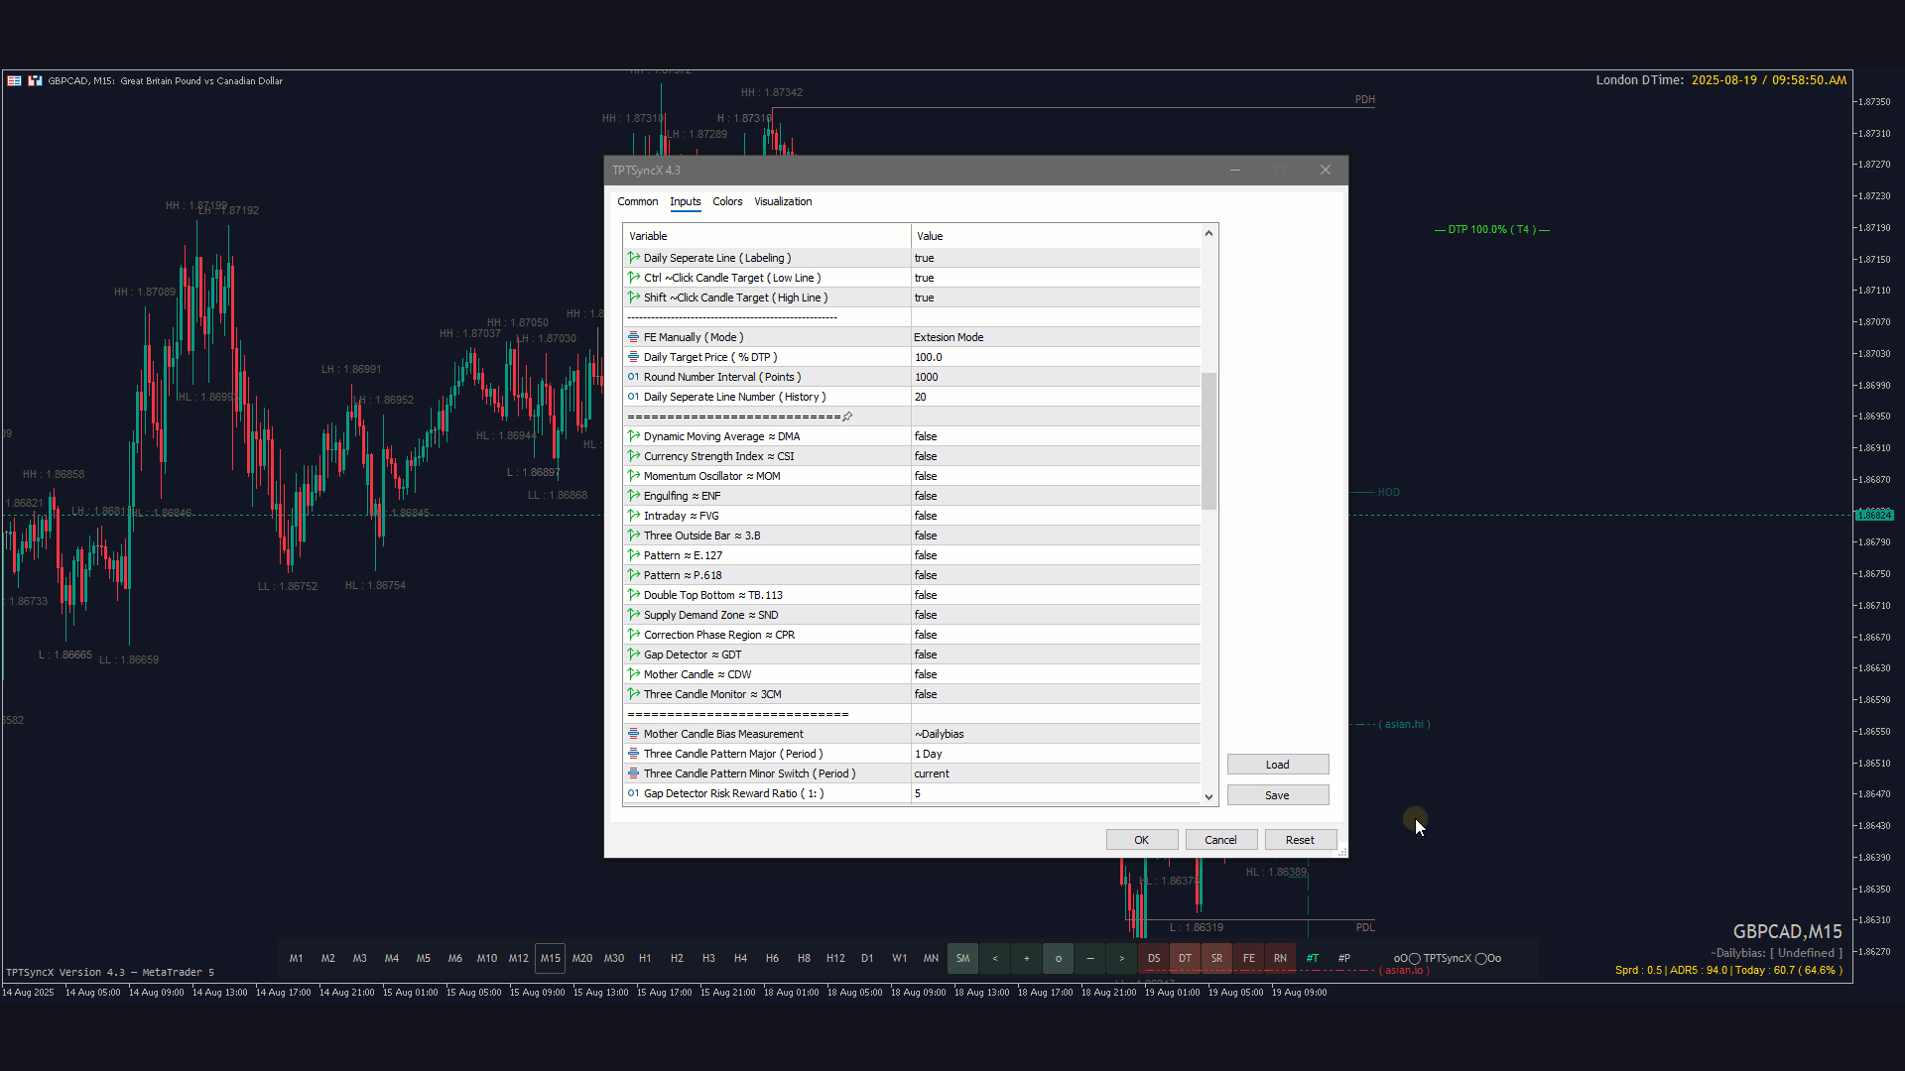The height and width of the screenshot is (1071, 1905).
Task: Open the Inputs tab
Action: pyautogui.click(x=685, y=201)
